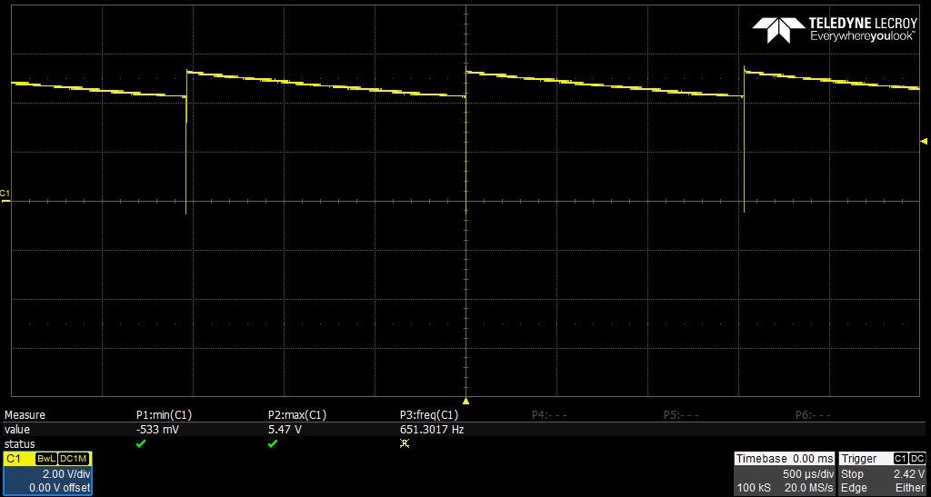Click the 2.42 V trigger level value

(x=908, y=474)
